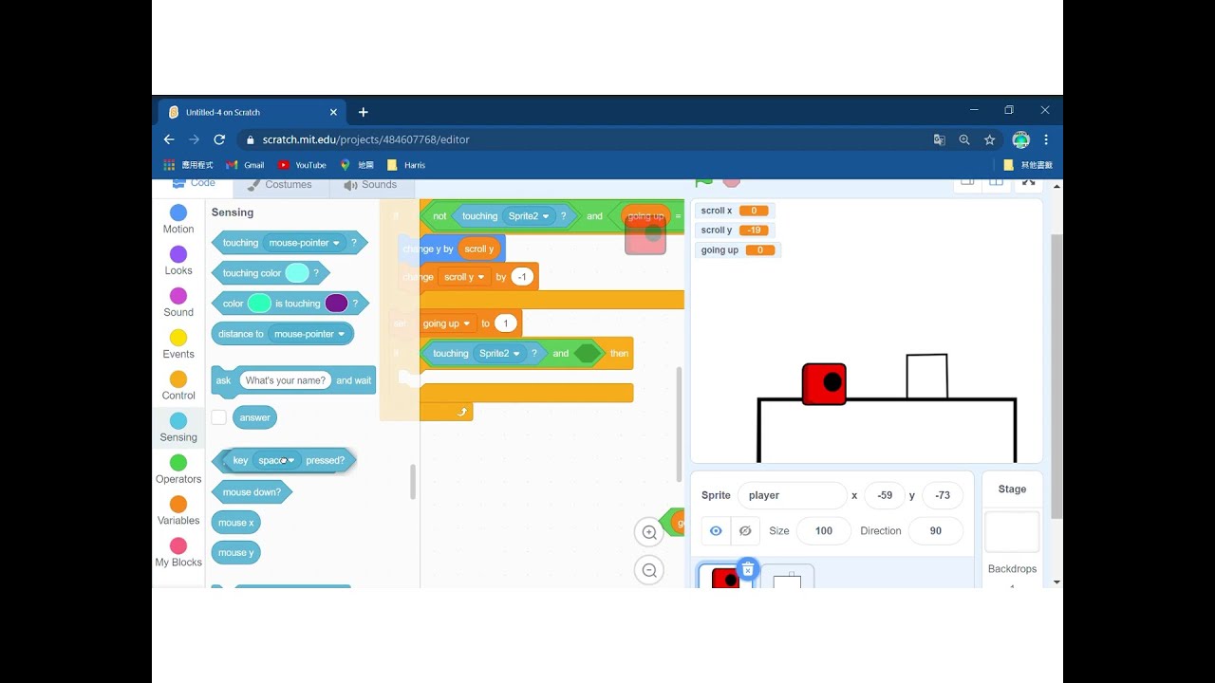
Task: Open the My Blocks category
Action: (x=178, y=553)
